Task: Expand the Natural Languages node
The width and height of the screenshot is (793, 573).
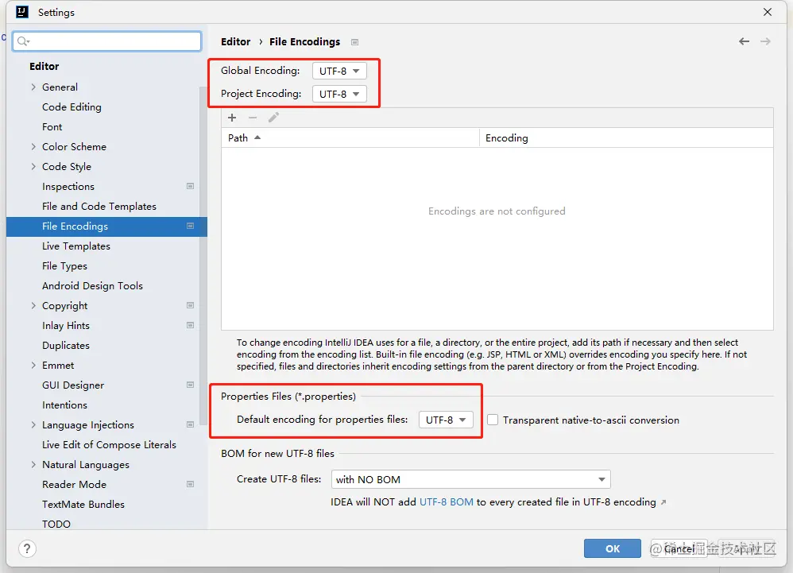Action: [x=33, y=465]
